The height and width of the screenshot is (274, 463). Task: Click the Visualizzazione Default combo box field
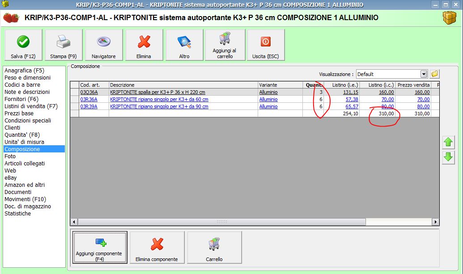point(392,74)
